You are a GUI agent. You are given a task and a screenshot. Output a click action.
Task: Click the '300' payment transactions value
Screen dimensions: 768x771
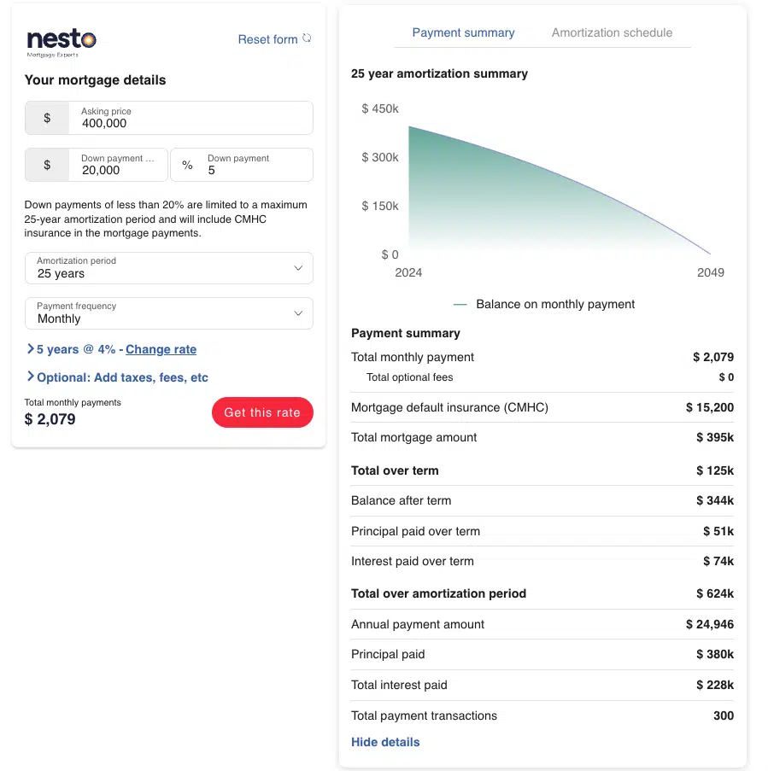pyautogui.click(x=724, y=716)
